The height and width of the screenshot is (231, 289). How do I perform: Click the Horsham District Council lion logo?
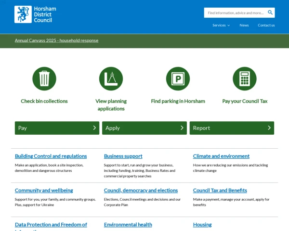pyautogui.click(x=23, y=14)
